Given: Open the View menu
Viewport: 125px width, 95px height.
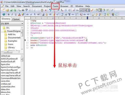Looking at the screenshot, I should (x=19, y=6).
